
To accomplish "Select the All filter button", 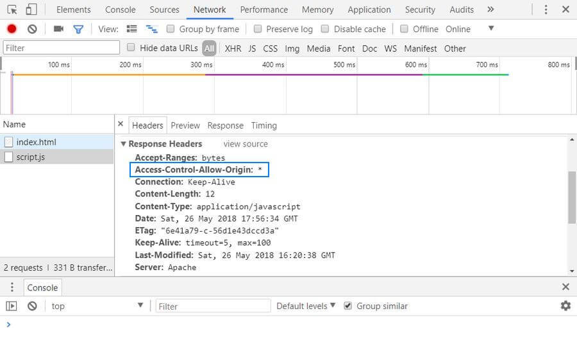I will pyautogui.click(x=209, y=49).
